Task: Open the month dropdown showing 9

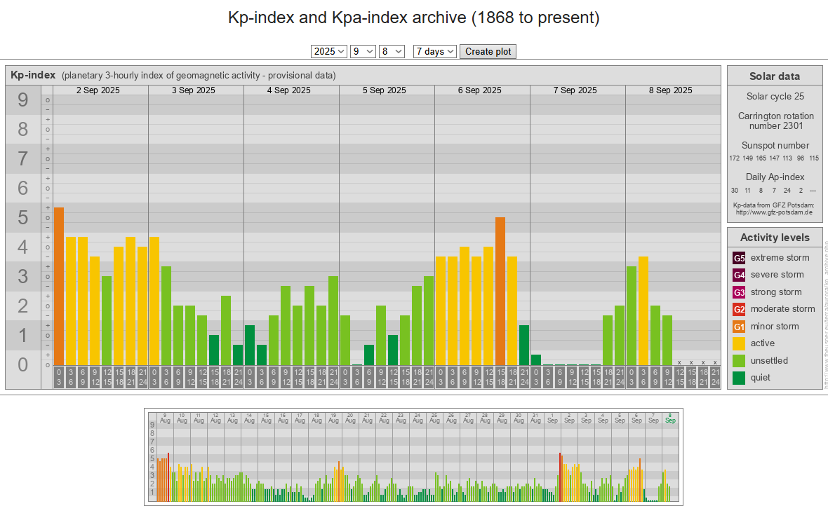Action: [363, 51]
